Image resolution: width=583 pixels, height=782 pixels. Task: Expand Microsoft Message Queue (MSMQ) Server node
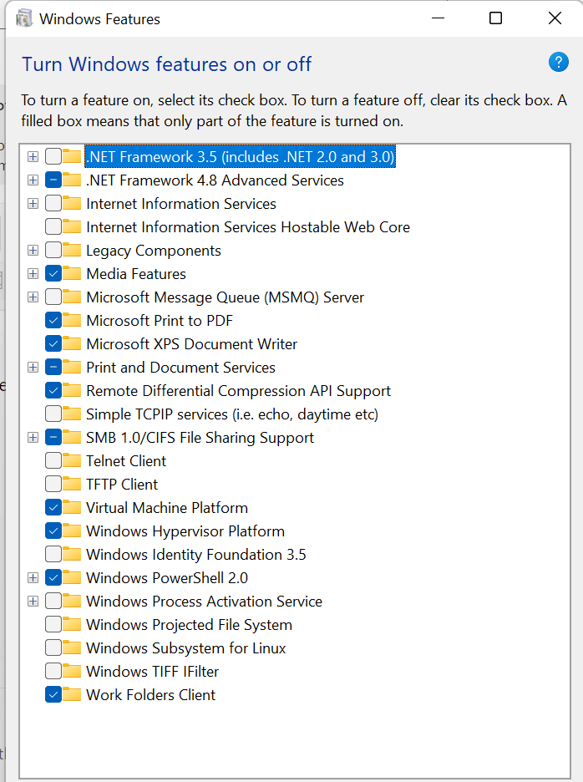33,297
